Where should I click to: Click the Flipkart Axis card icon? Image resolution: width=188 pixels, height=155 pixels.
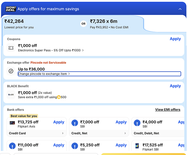point(13,123)
